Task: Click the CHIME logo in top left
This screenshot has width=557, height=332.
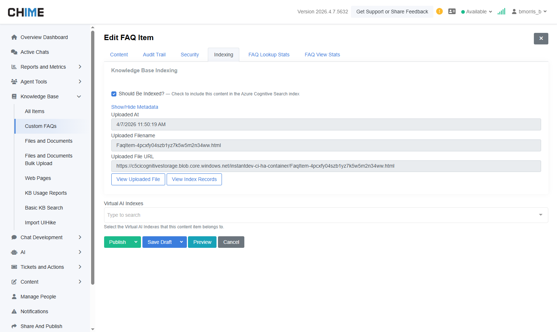Action: [x=26, y=12]
